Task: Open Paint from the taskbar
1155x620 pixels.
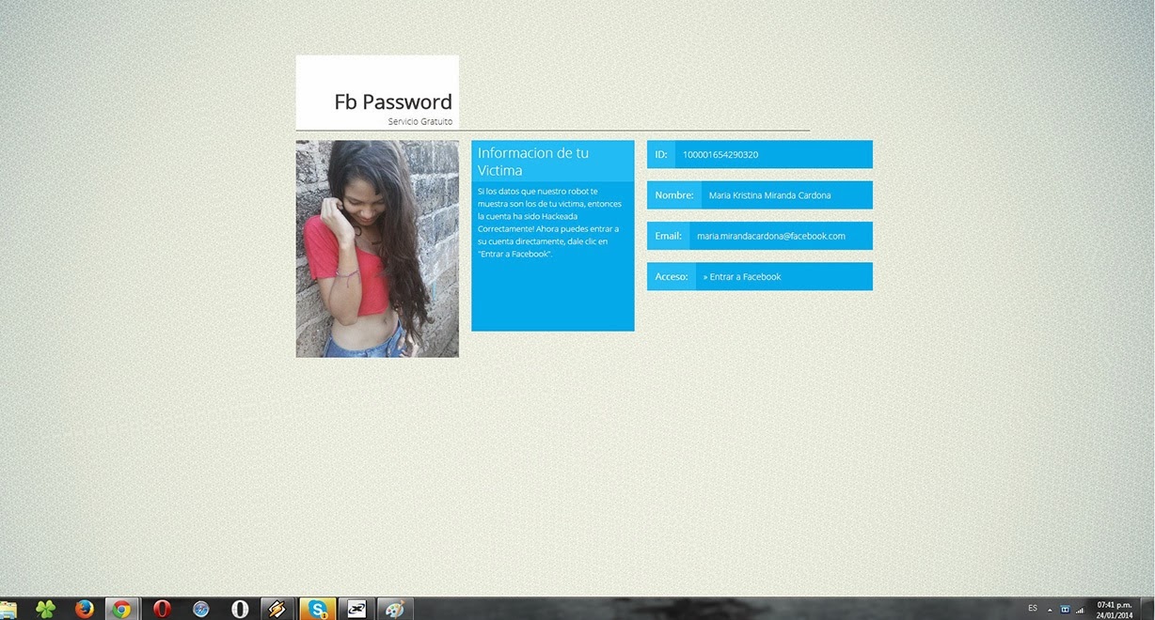Action: [395, 609]
